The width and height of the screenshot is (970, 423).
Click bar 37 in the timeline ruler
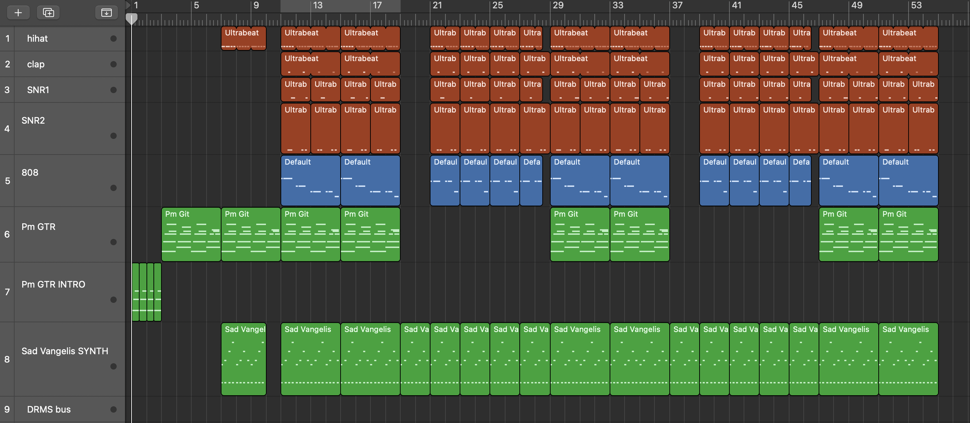(x=677, y=5)
